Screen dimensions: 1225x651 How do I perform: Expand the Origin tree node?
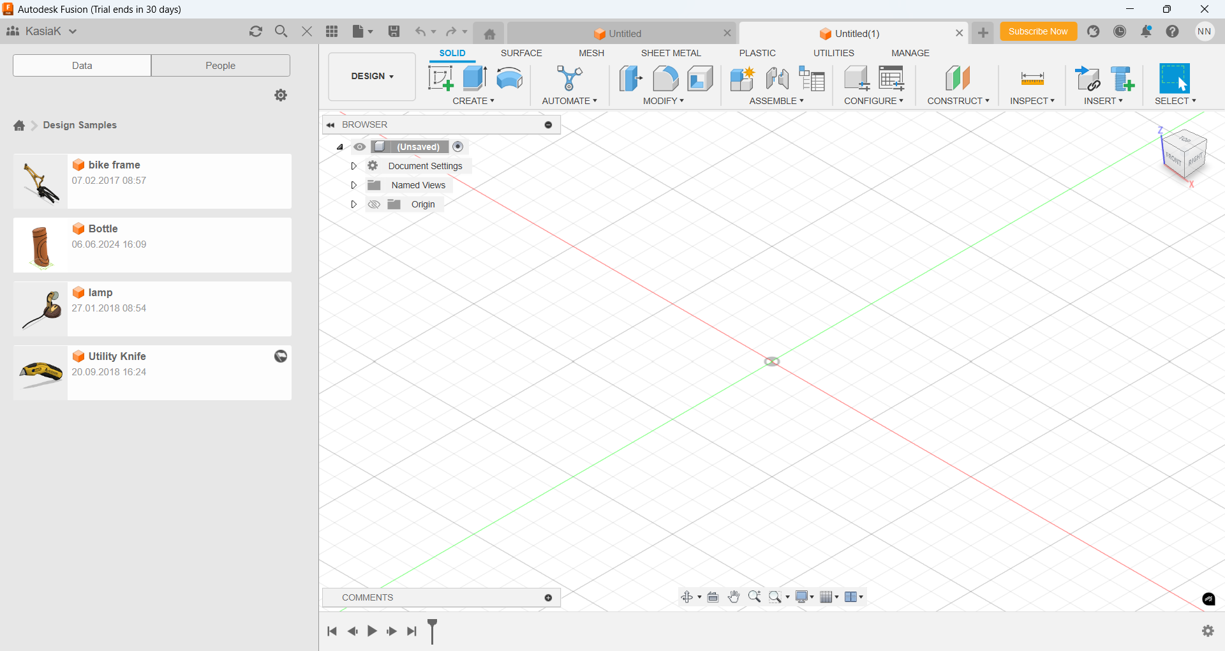[x=353, y=204]
